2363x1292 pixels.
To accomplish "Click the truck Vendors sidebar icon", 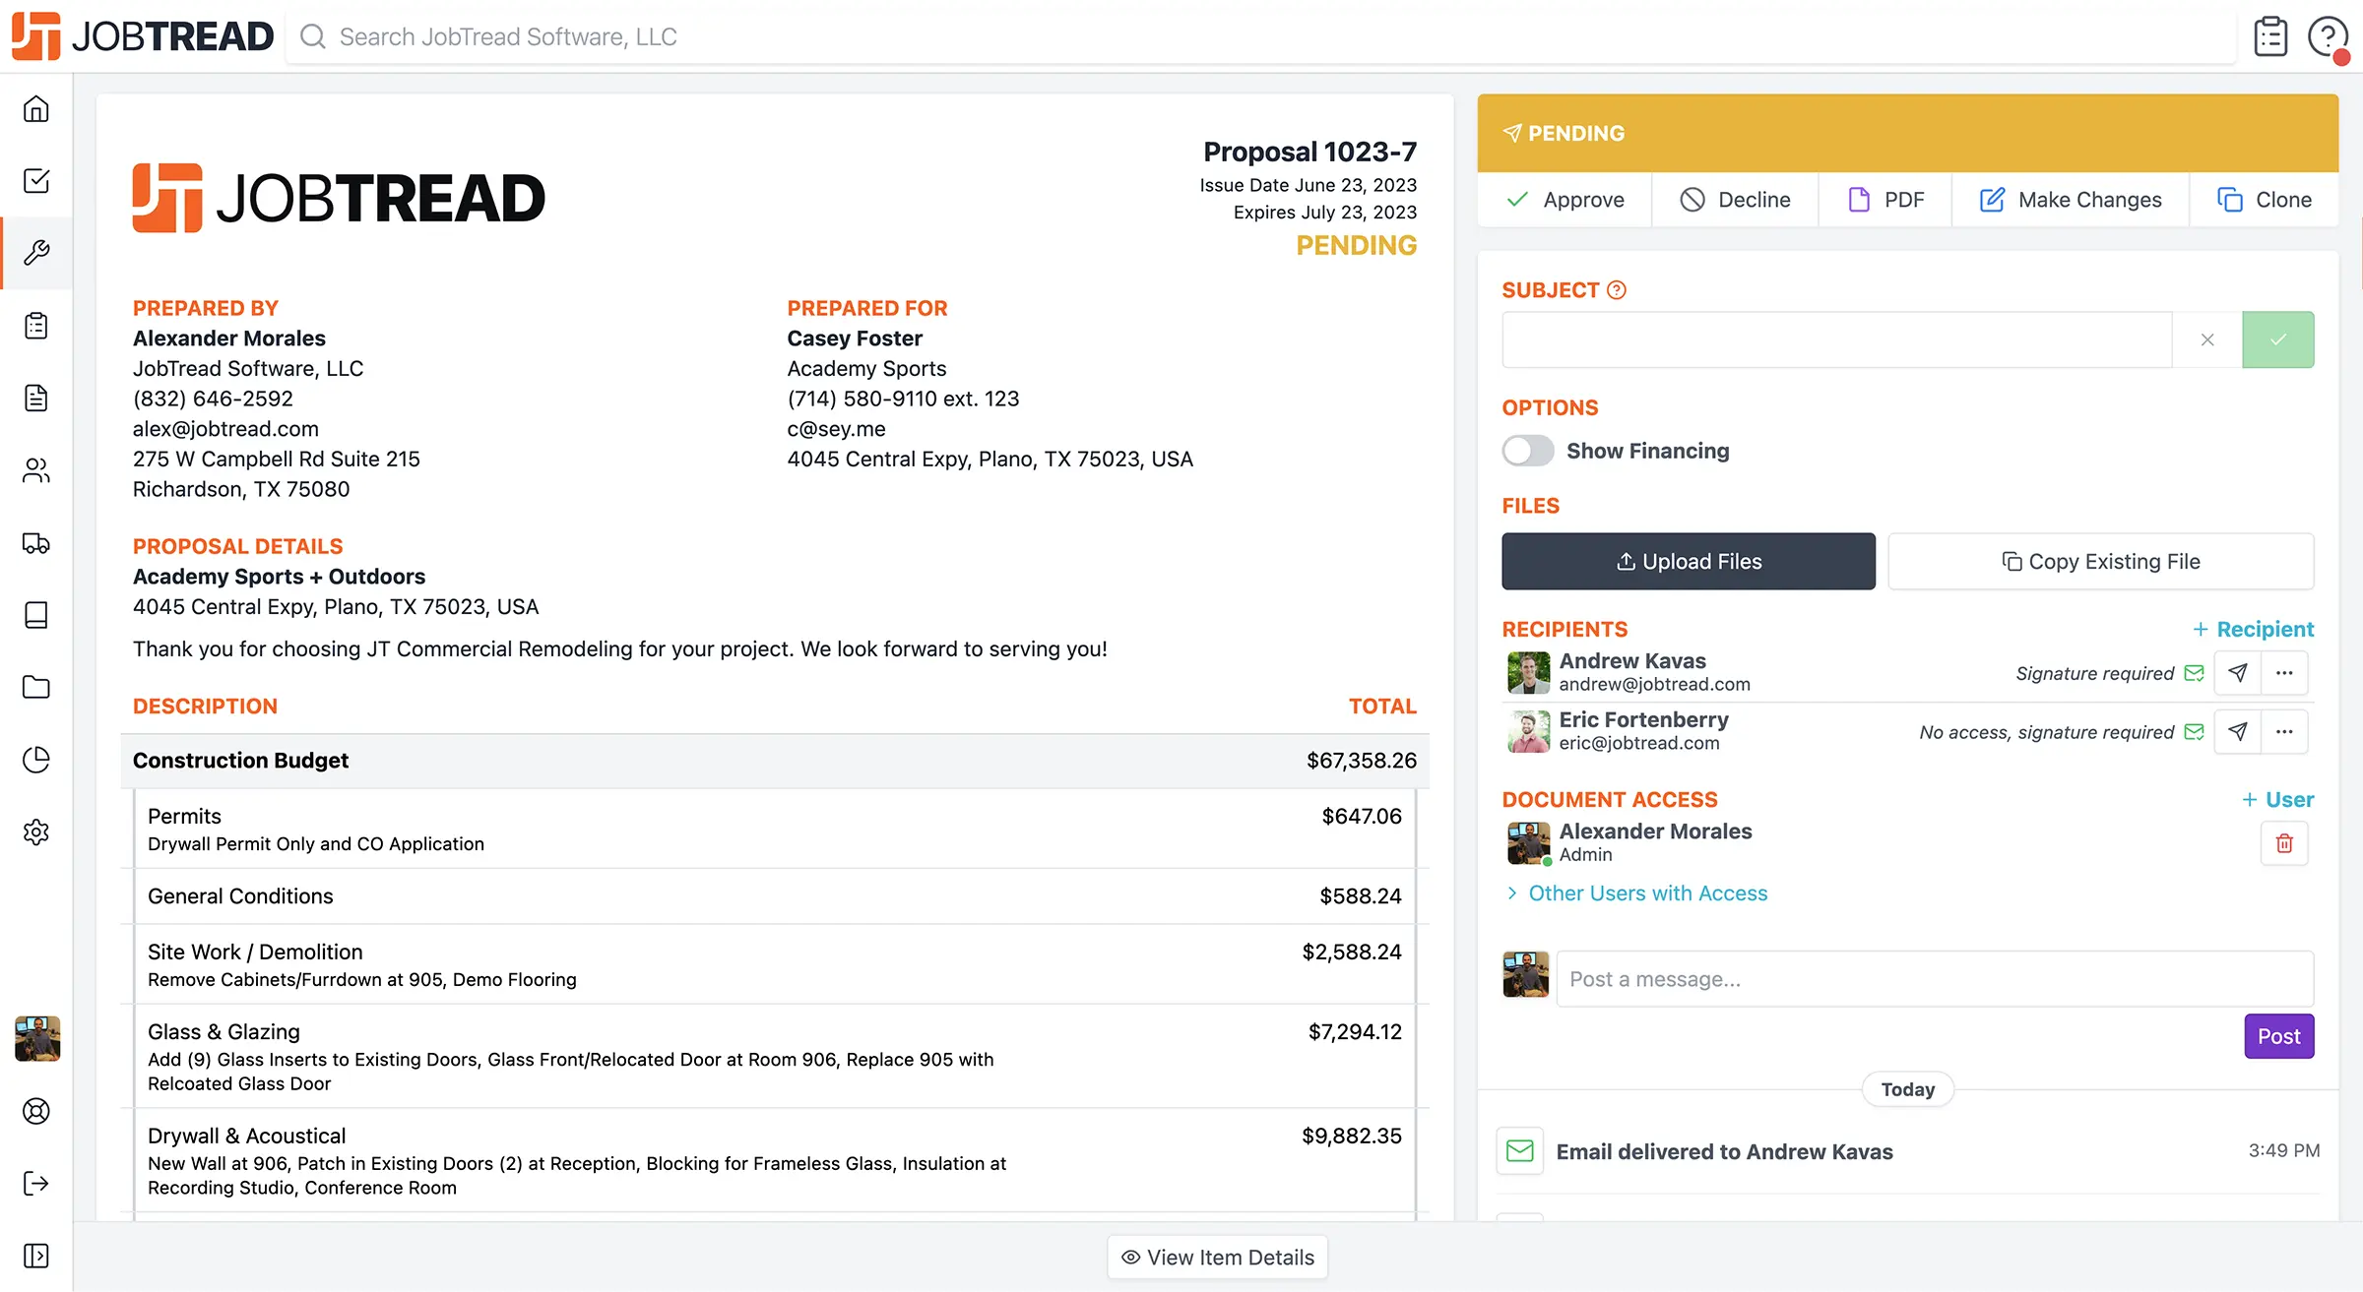I will pyautogui.click(x=36, y=543).
